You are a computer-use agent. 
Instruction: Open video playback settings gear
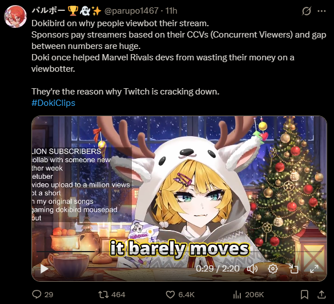273,269
